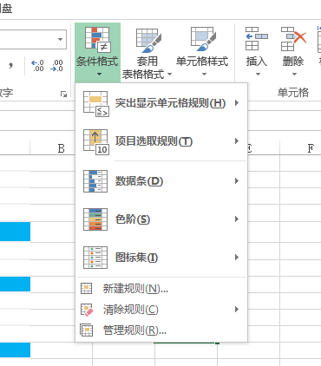Image resolution: width=321 pixels, height=366 pixels.
Task: Click the 图标集 icon sets icon
Action: point(95,258)
